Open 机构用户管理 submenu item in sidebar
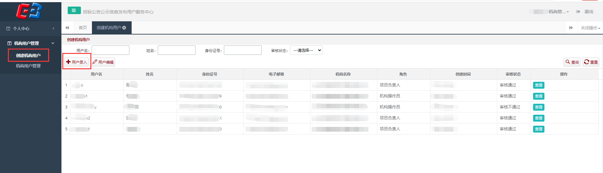This screenshot has width=603, height=173. point(28,66)
